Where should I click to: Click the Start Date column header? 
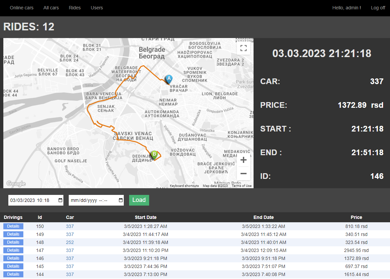pos(145,217)
